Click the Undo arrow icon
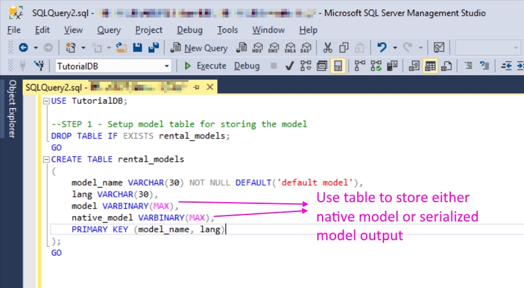524x288 pixels. pos(382,48)
